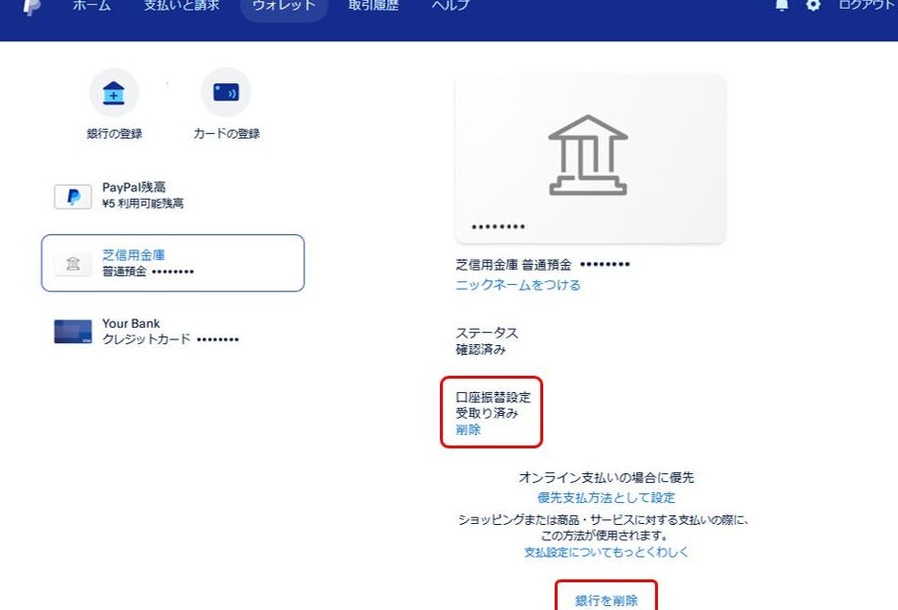This screenshot has width=898, height=610.
Task: Open the 取引履歴 page
Action: [x=373, y=6]
